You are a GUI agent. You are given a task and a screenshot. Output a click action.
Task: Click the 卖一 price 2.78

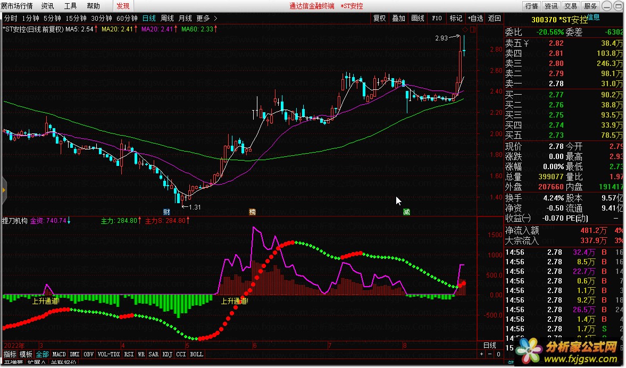pyautogui.click(x=556, y=84)
